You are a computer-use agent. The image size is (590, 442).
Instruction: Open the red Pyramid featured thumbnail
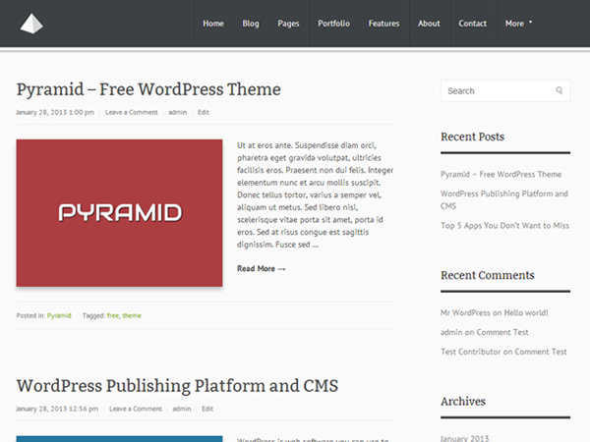[119, 213]
